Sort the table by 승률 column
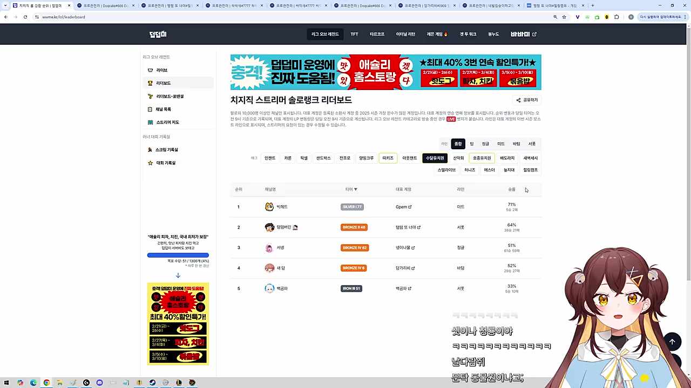 (x=512, y=190)
